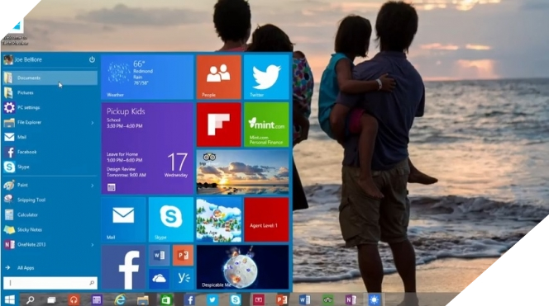The image size is (549, 306).
Task: Select Skype in the left app list
Action: (x=50, y=167)
